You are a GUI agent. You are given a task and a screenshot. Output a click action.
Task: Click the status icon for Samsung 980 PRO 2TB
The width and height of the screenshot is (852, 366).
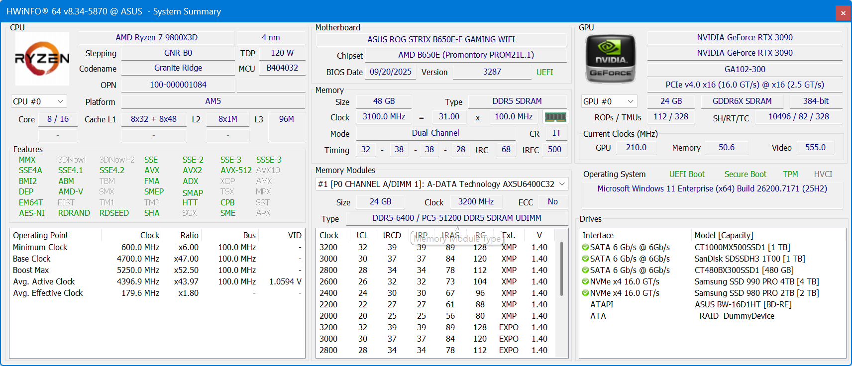(585, 293)
